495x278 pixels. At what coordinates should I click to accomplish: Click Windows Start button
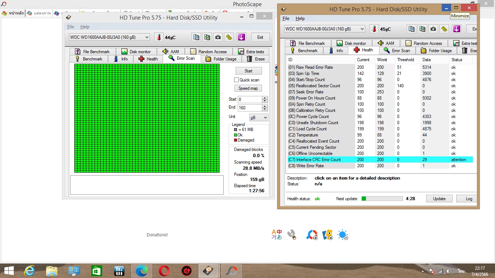(9, 270)
